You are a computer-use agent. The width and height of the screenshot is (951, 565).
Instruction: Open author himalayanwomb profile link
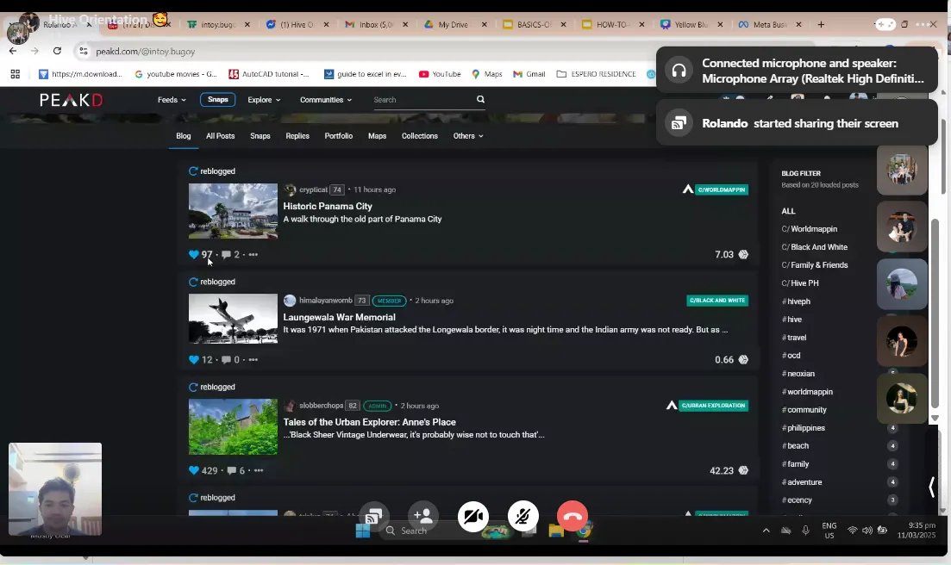click(326, 301)
